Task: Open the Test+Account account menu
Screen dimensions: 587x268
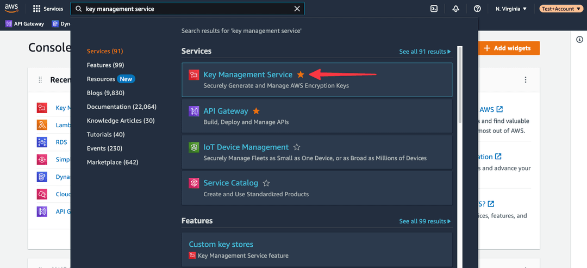Action: (x=559, y=9)
